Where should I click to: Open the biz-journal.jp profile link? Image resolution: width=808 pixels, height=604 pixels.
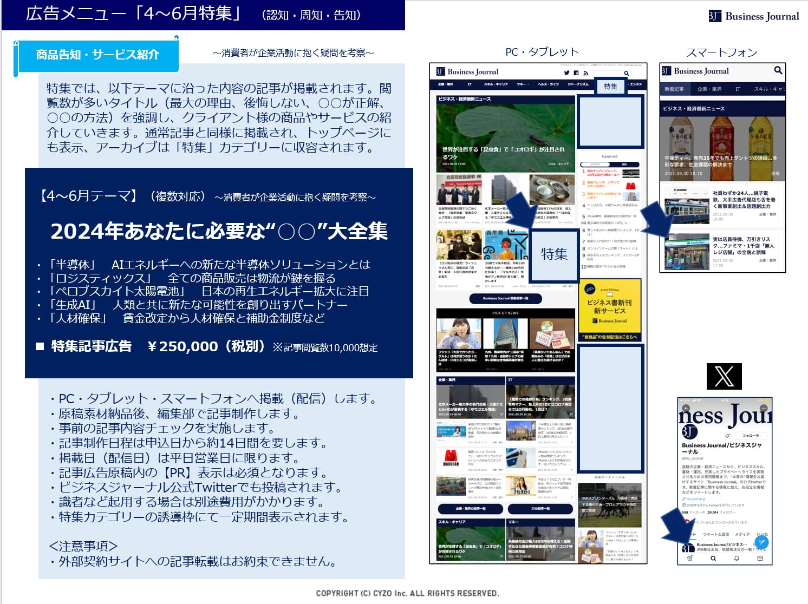[x=696, y=500]
